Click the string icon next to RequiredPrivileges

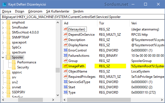click(65, 76)
